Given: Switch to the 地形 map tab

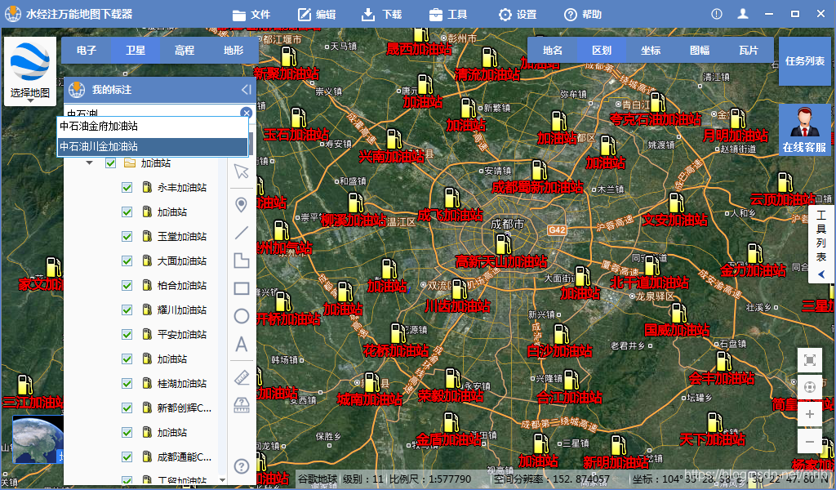Looking at the screenshot, I should pos(233,50).
